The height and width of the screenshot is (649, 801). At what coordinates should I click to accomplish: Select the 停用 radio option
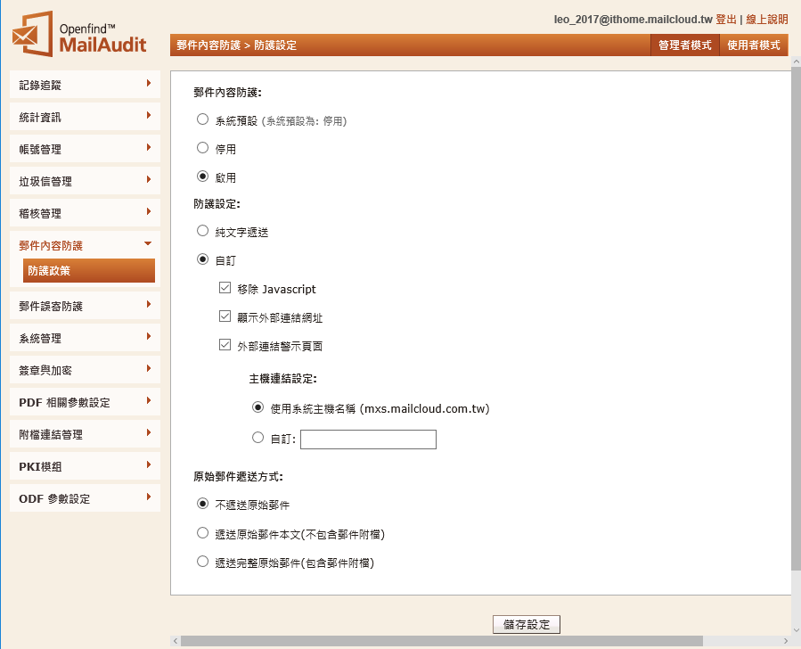tap(203, 148)
